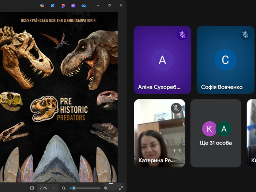This screenshot has height=192, width=256.
Task: Toggle Софія Вовченко's muted microphone indicator
Action: pos(245,35)
